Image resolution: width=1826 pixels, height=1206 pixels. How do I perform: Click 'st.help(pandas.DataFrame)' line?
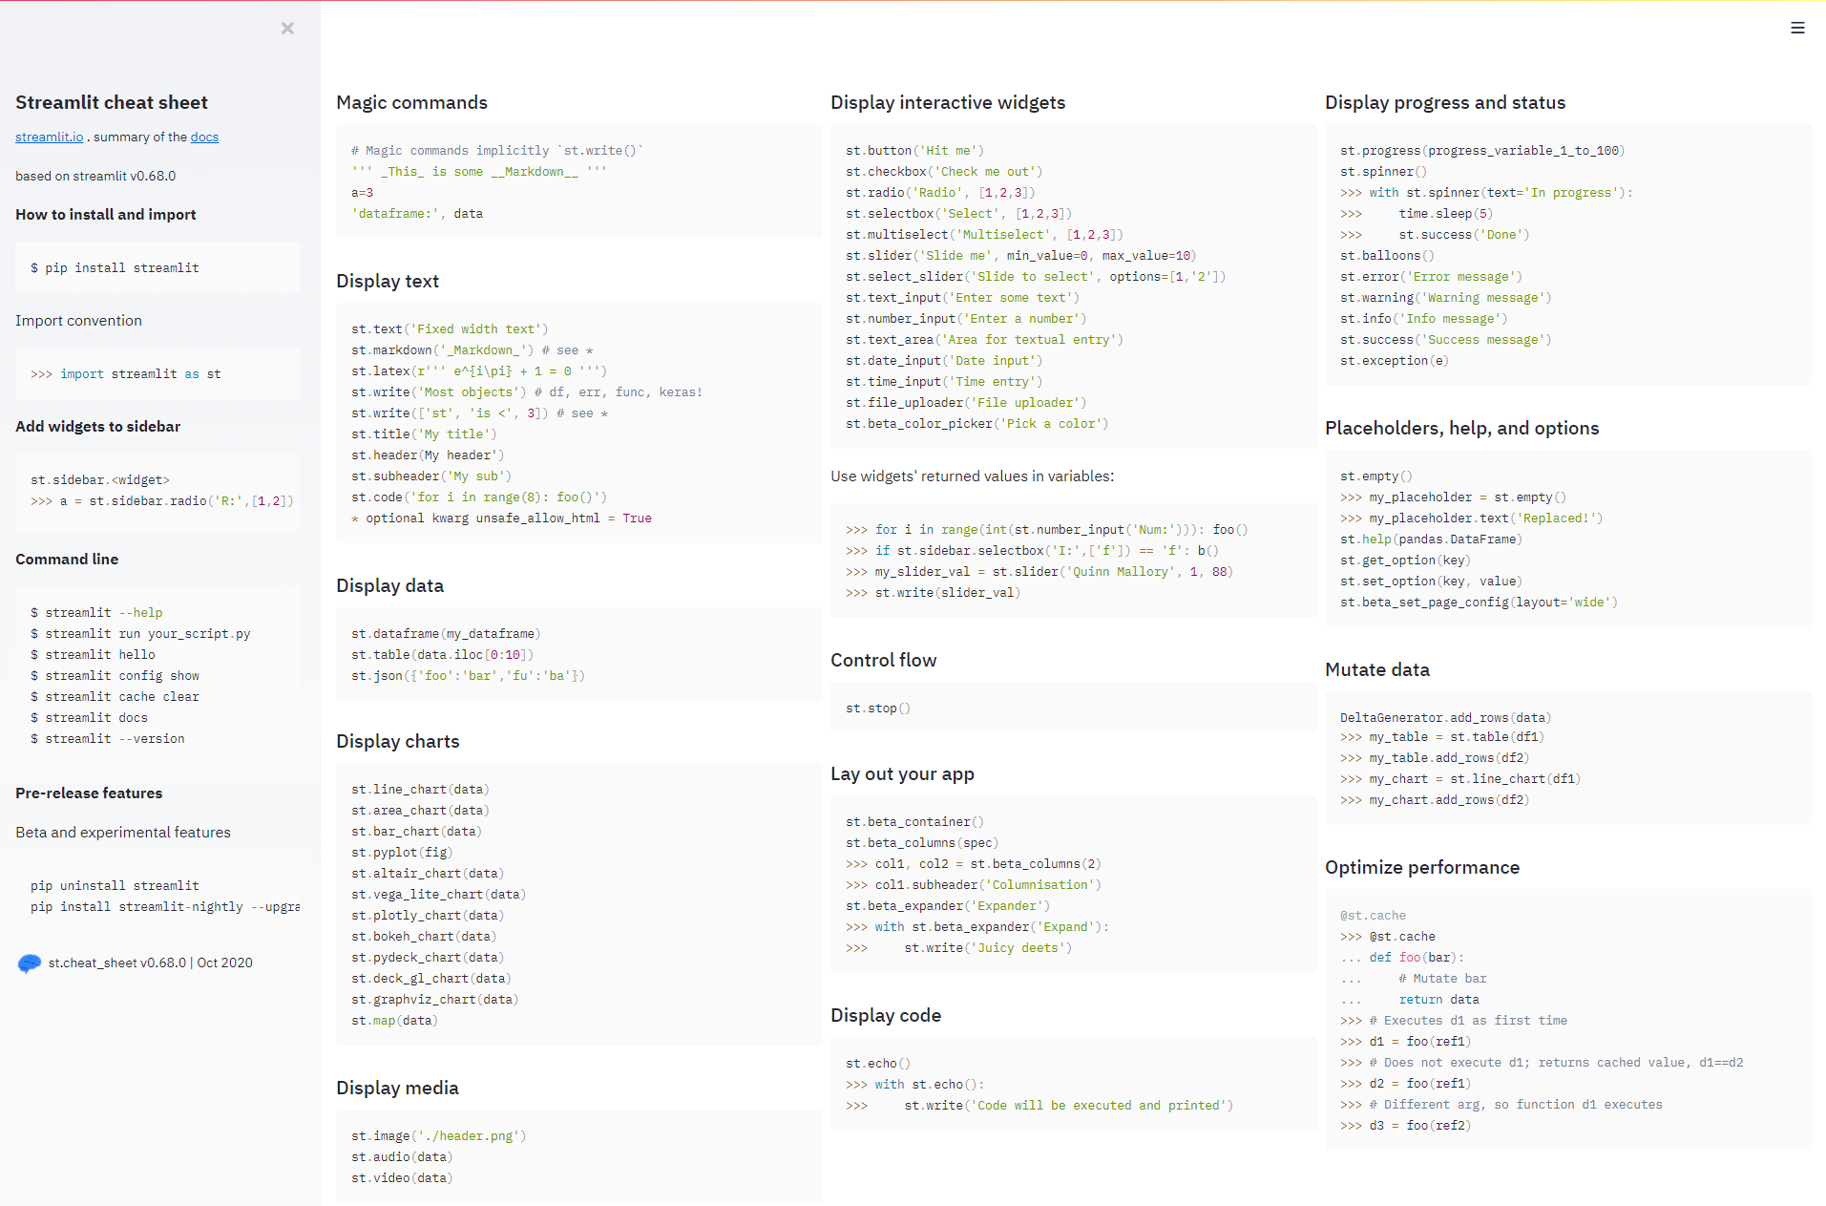1431,540
